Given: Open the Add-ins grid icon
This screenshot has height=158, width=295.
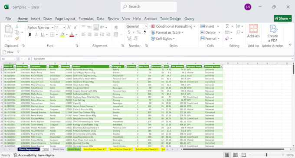Looking at the screenshot, I should point(253,28).
